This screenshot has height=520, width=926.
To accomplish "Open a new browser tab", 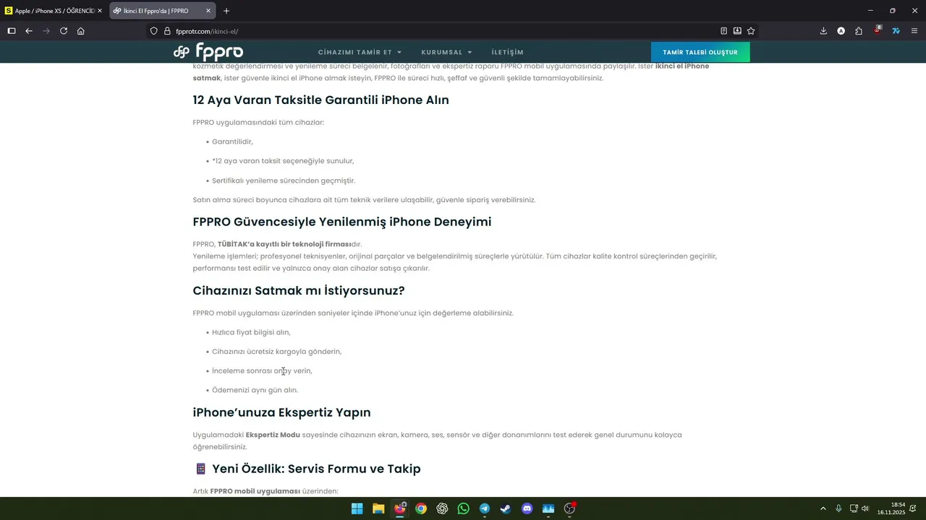I will (226, 11).
